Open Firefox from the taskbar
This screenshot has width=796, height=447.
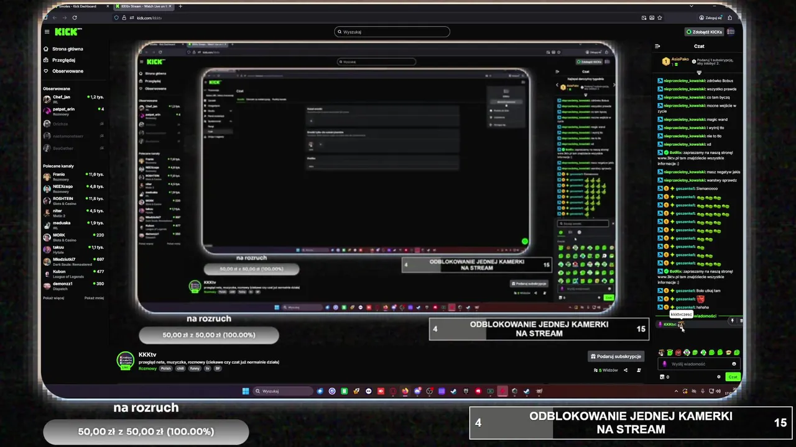coord(405,391)
